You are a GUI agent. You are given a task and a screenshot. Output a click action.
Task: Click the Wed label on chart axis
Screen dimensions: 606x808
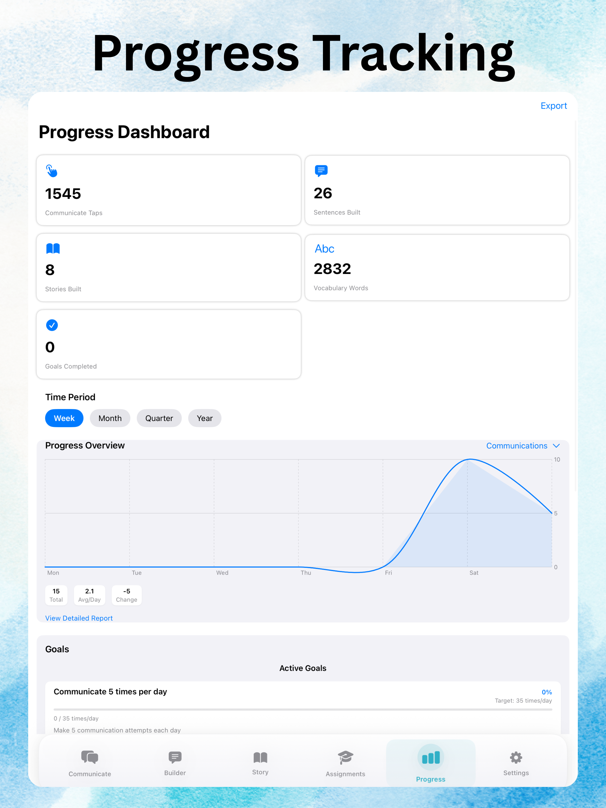pos(222,573)
